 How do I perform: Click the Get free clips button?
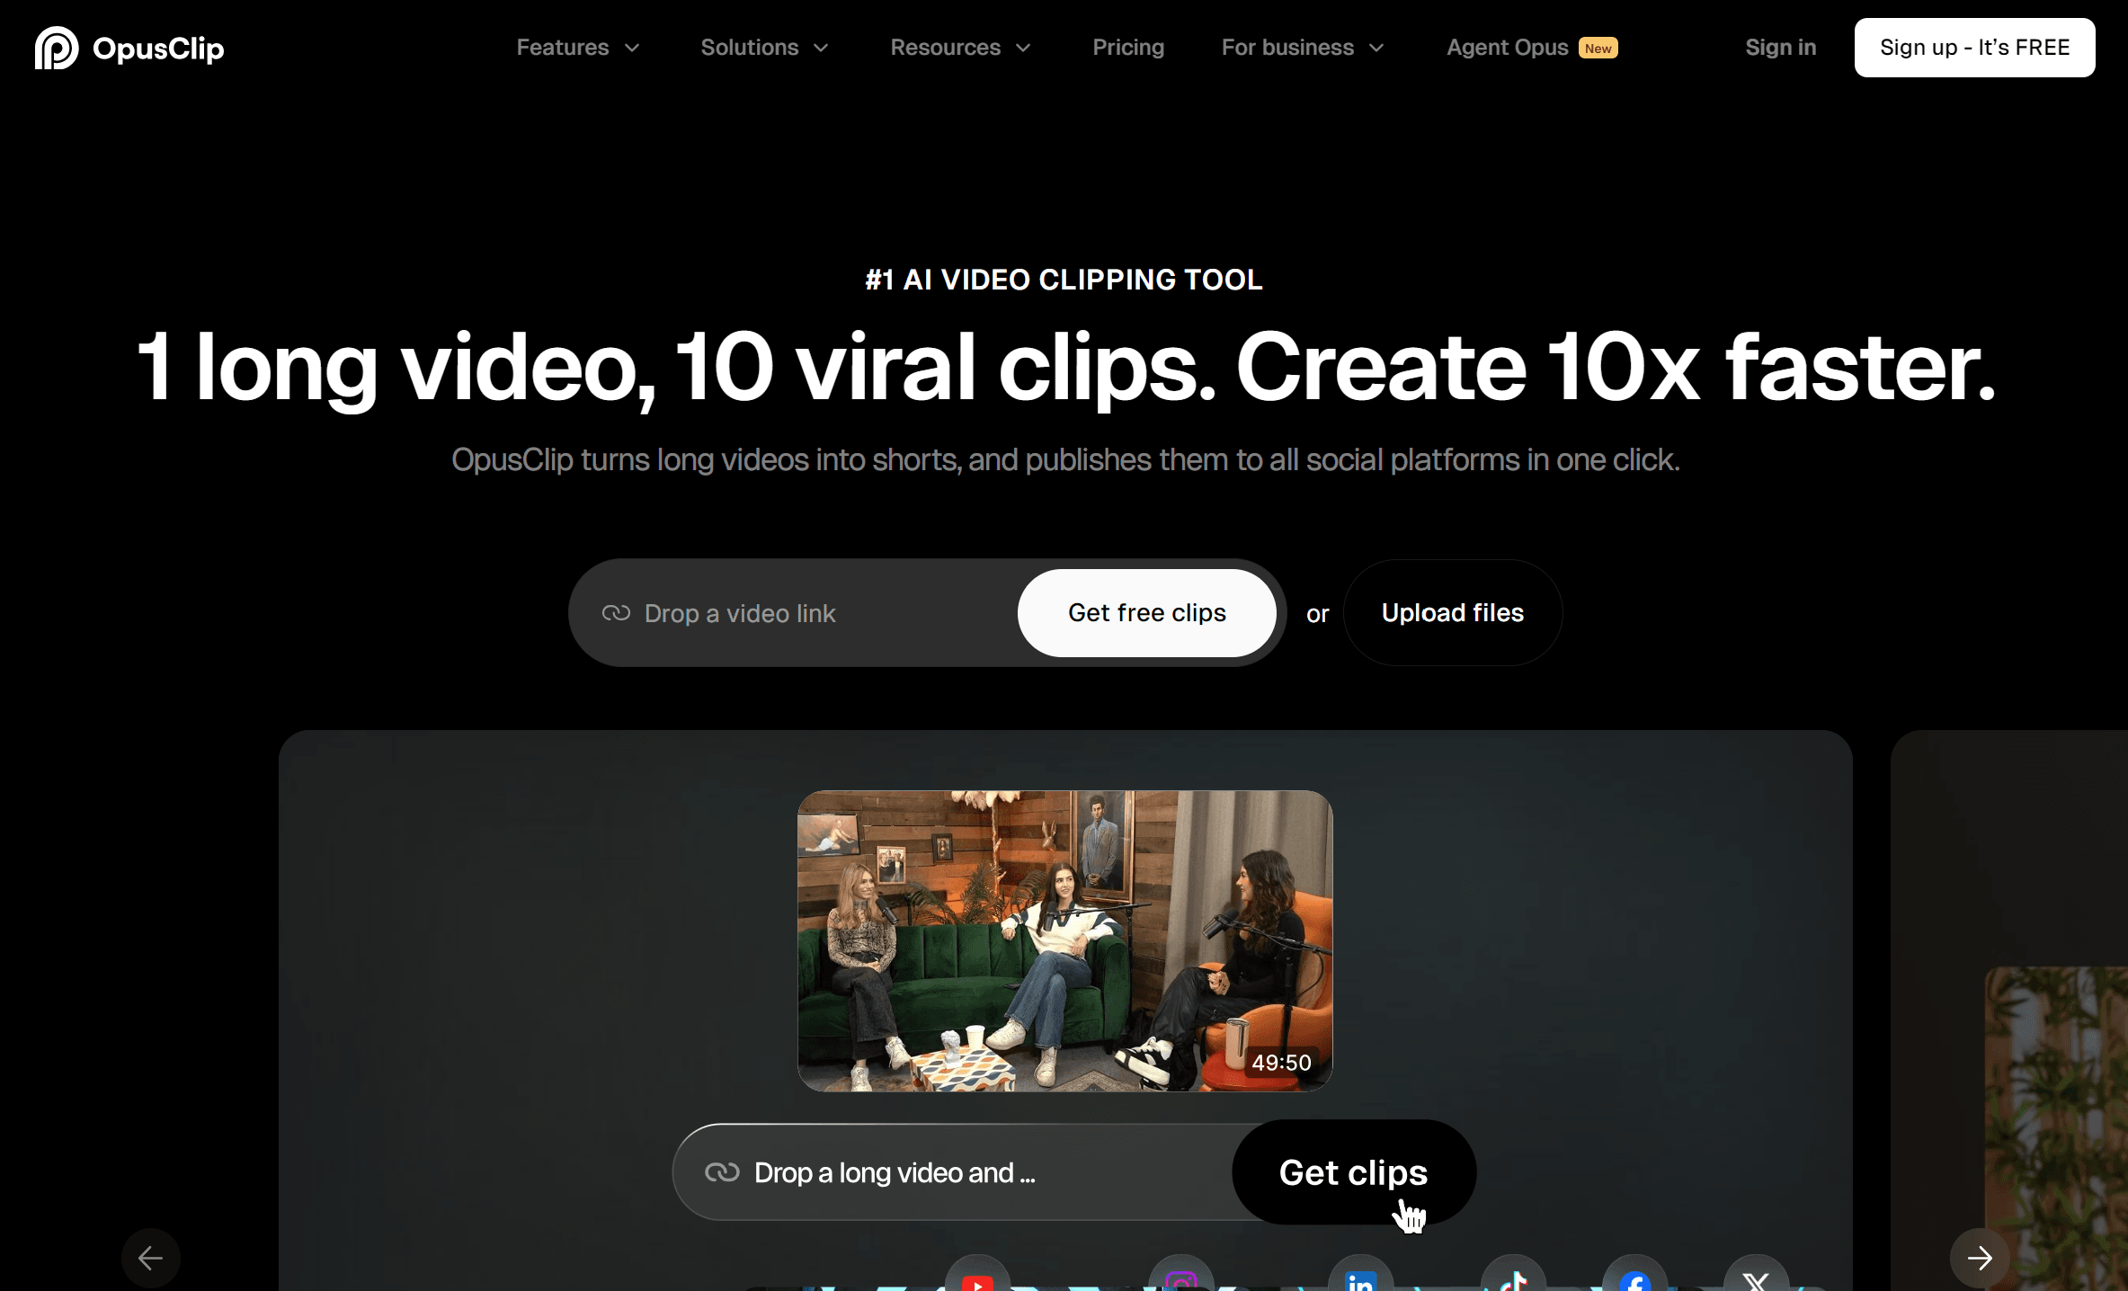(x=1146, y=612)
